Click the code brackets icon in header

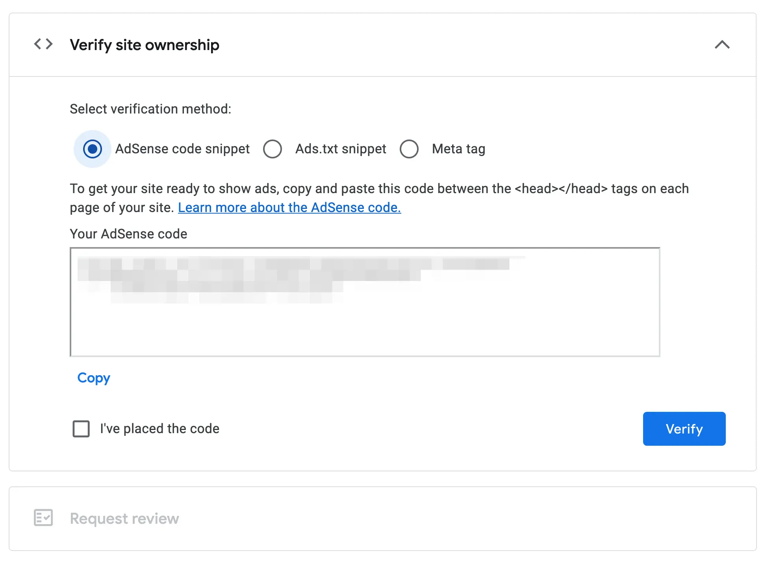(43, 44)
